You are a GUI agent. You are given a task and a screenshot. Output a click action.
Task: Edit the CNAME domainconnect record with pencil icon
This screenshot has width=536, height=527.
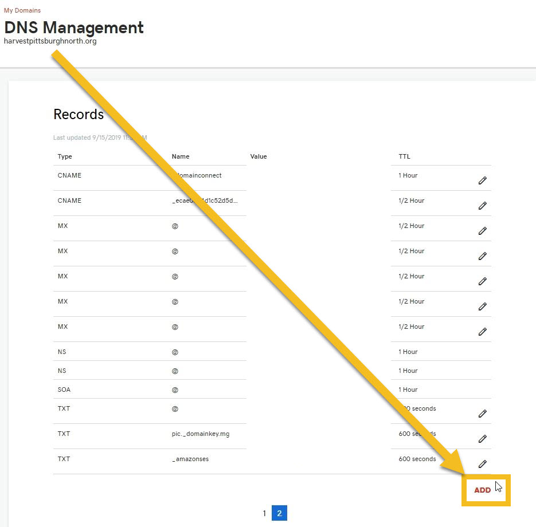coord(482,180)
